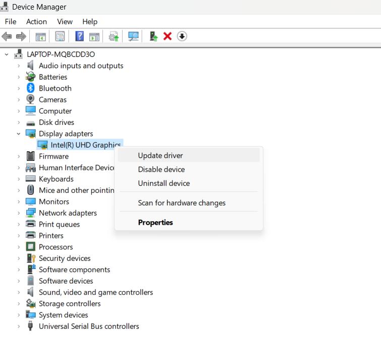Expand the System devices chevron

click(19, 315)
